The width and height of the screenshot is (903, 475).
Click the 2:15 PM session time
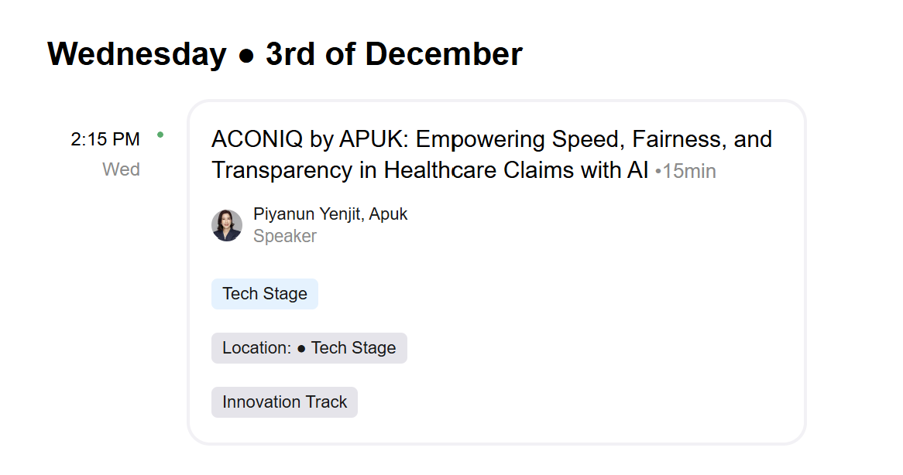(105, 140)
